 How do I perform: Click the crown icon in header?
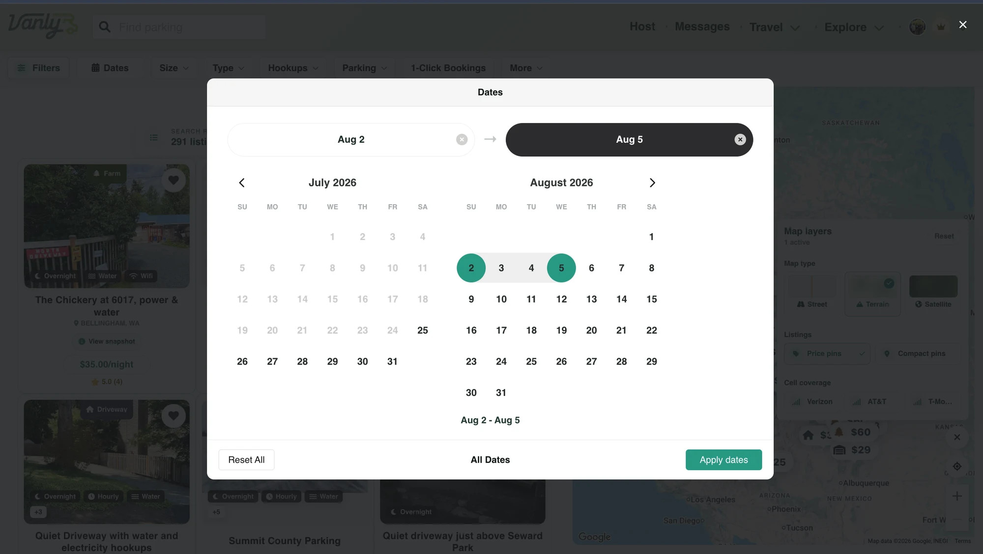point(941,27)
